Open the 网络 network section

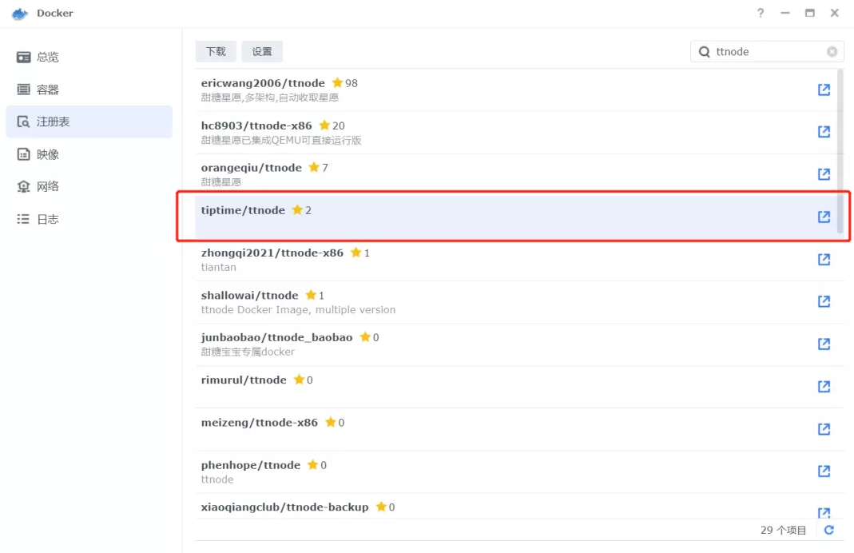[48, 186]
